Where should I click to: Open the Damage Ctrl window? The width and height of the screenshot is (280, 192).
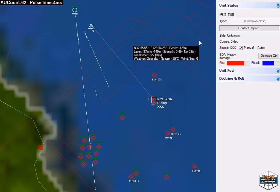pos(269,56)
